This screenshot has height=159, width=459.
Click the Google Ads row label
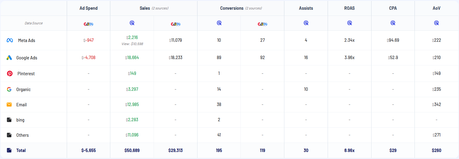27,58
